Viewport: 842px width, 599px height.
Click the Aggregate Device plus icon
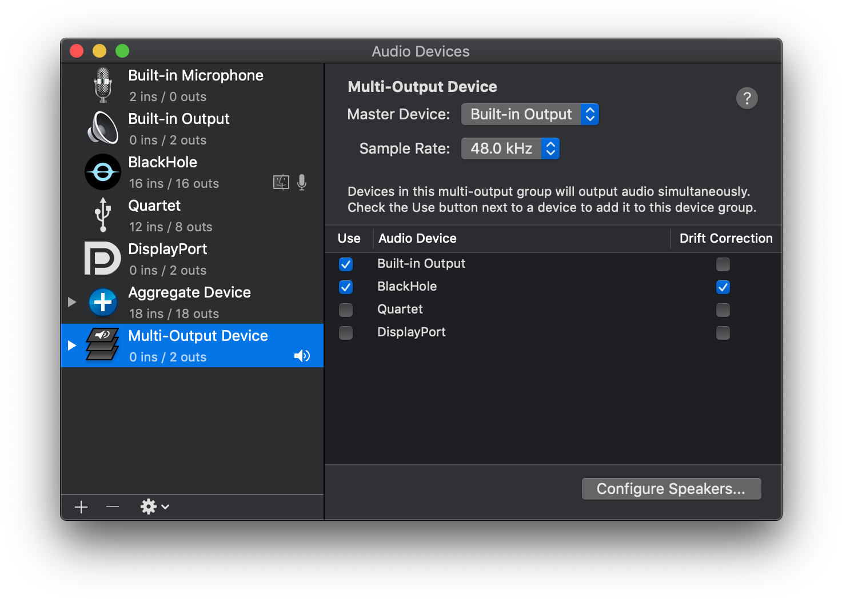(x=103, y=301)
